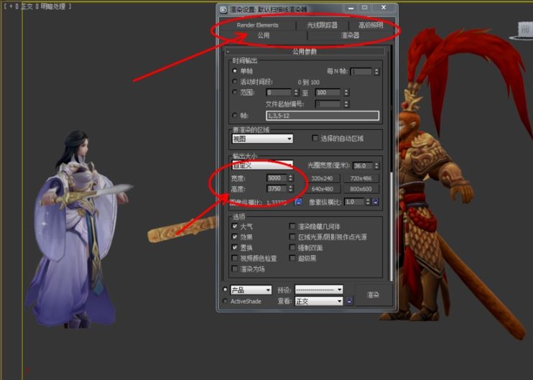
Task: Uncheck the 大气 option
Action: [235, 226]
